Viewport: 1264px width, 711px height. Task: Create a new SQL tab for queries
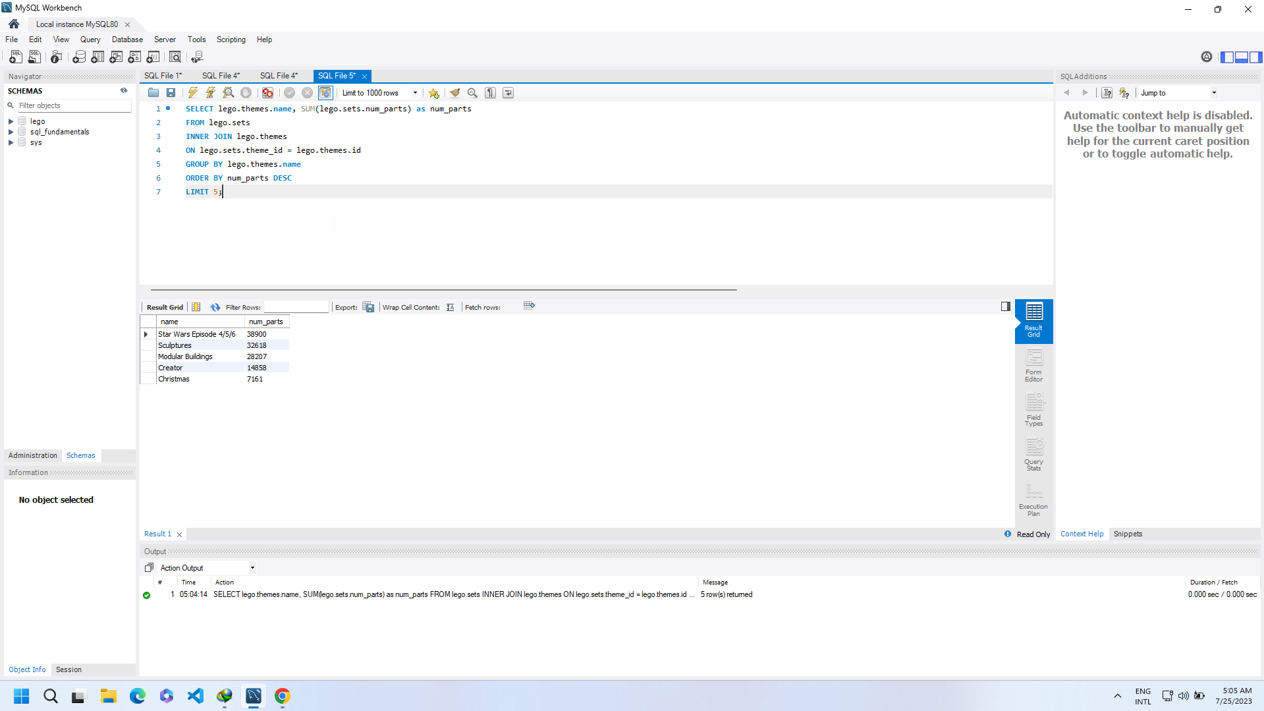pos(16,57)
